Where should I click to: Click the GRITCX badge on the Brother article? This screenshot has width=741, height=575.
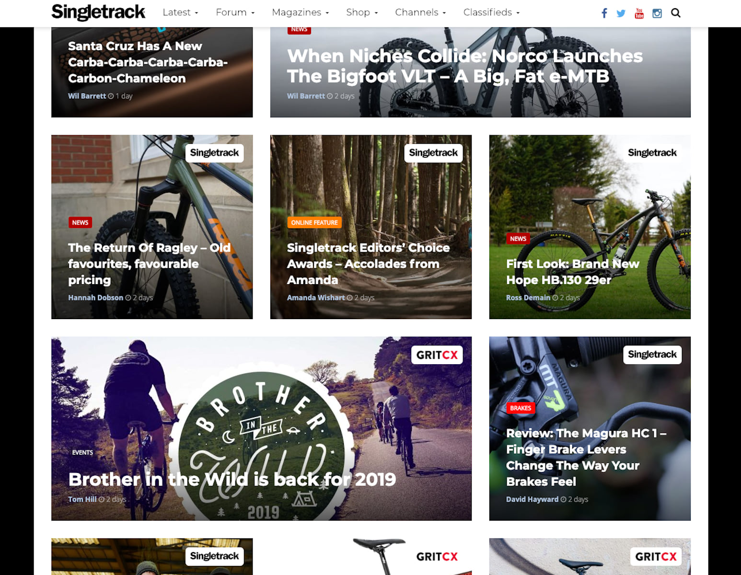(437, 355)
